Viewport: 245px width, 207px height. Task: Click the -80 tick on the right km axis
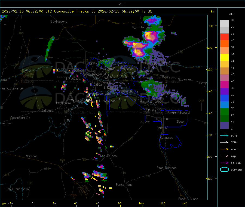pyautogui.click(x=210, y=26)
